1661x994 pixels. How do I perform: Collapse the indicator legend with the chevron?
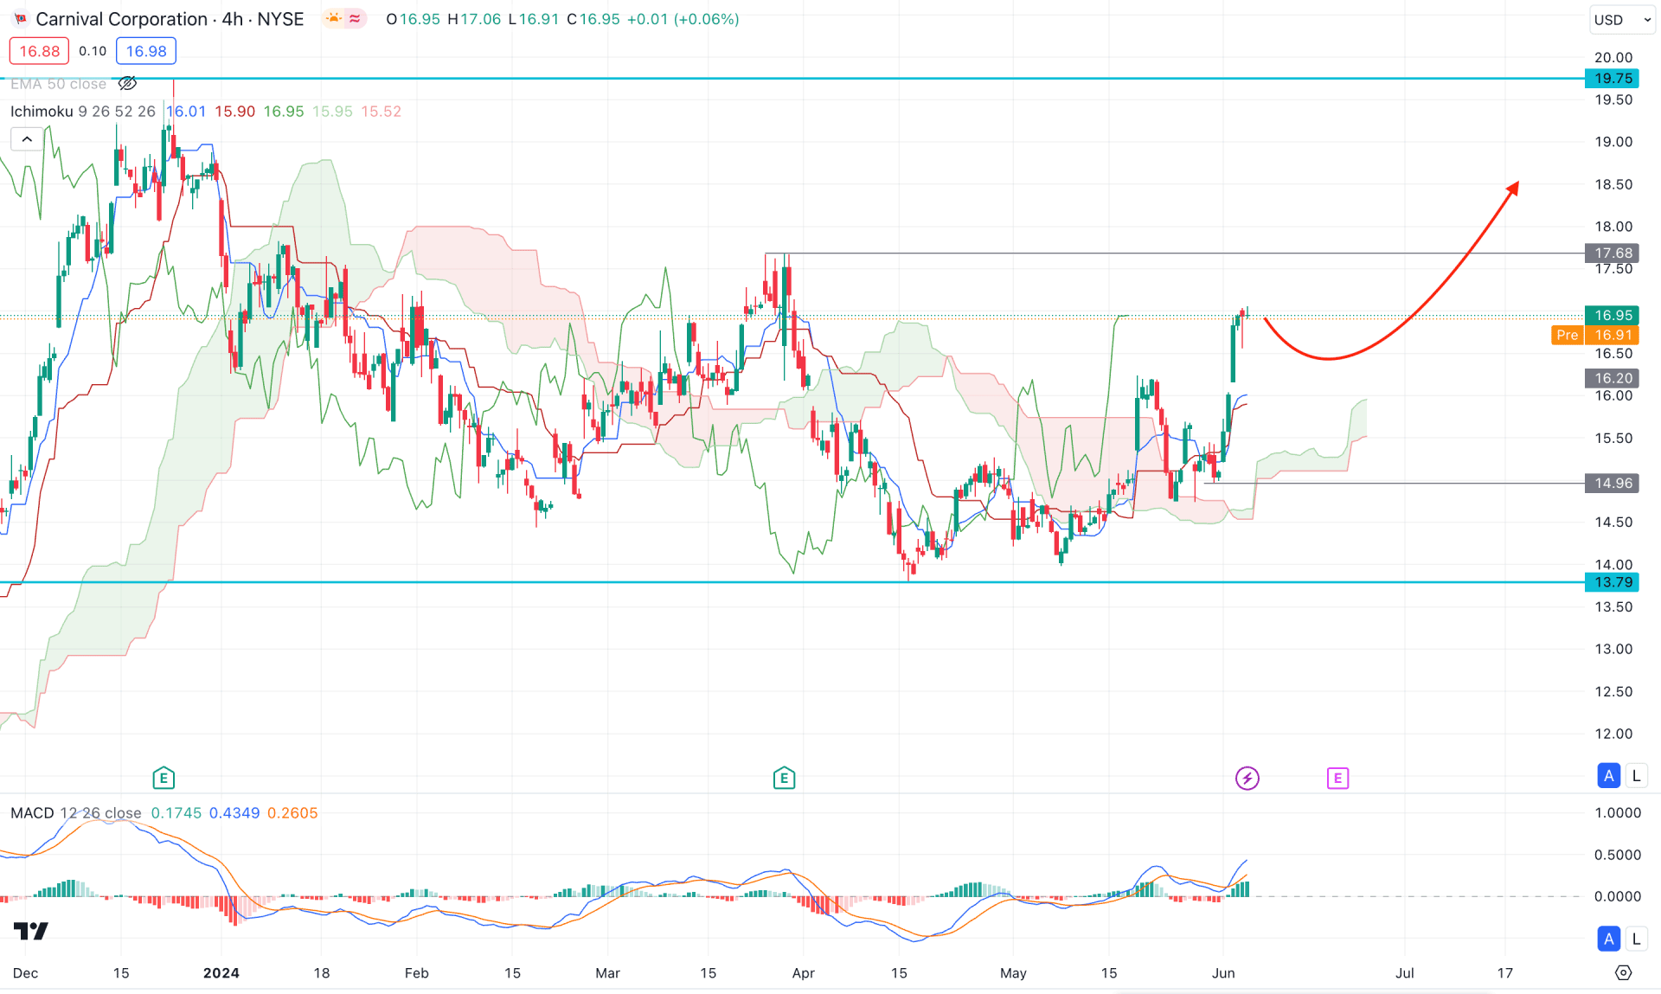27,138
